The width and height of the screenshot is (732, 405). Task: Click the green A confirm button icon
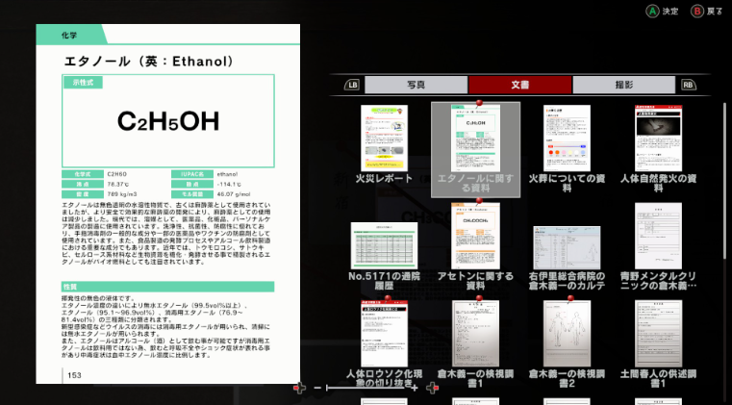pos(652,12)
